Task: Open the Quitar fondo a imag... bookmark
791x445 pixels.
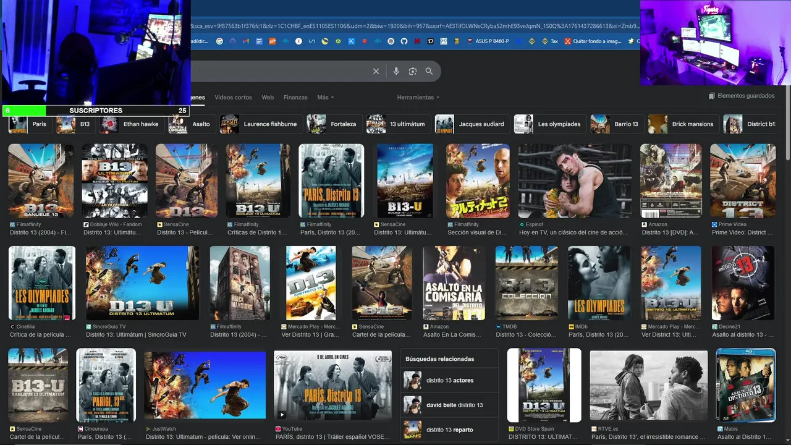Action: click(592, 41)
